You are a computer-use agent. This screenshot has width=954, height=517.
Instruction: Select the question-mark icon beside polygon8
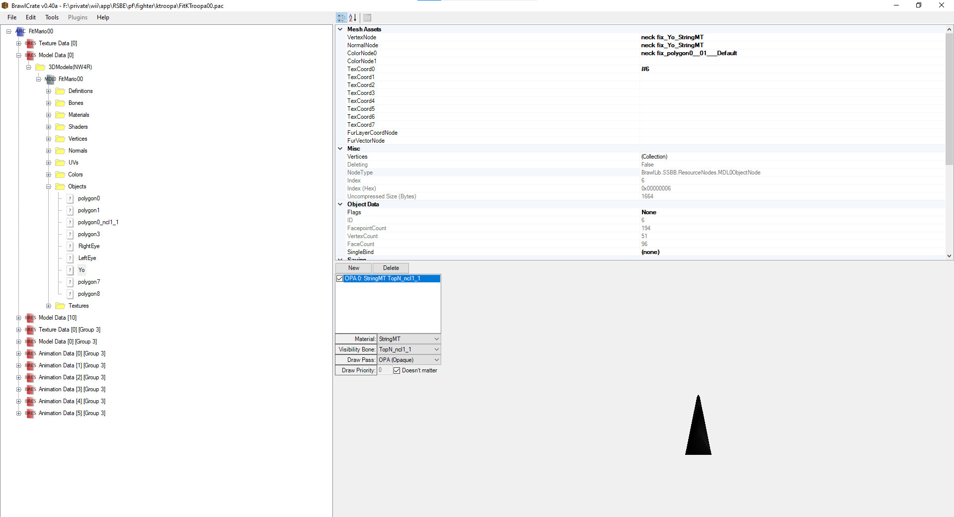coord(70,294)
